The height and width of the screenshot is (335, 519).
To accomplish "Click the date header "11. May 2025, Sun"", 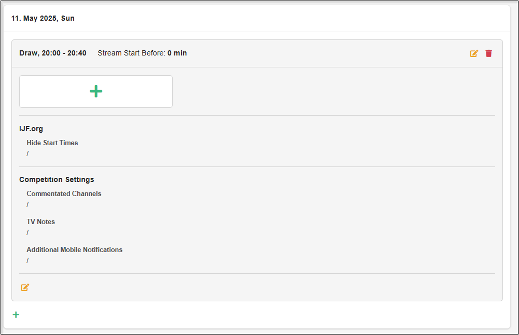I will click(43, 18).
